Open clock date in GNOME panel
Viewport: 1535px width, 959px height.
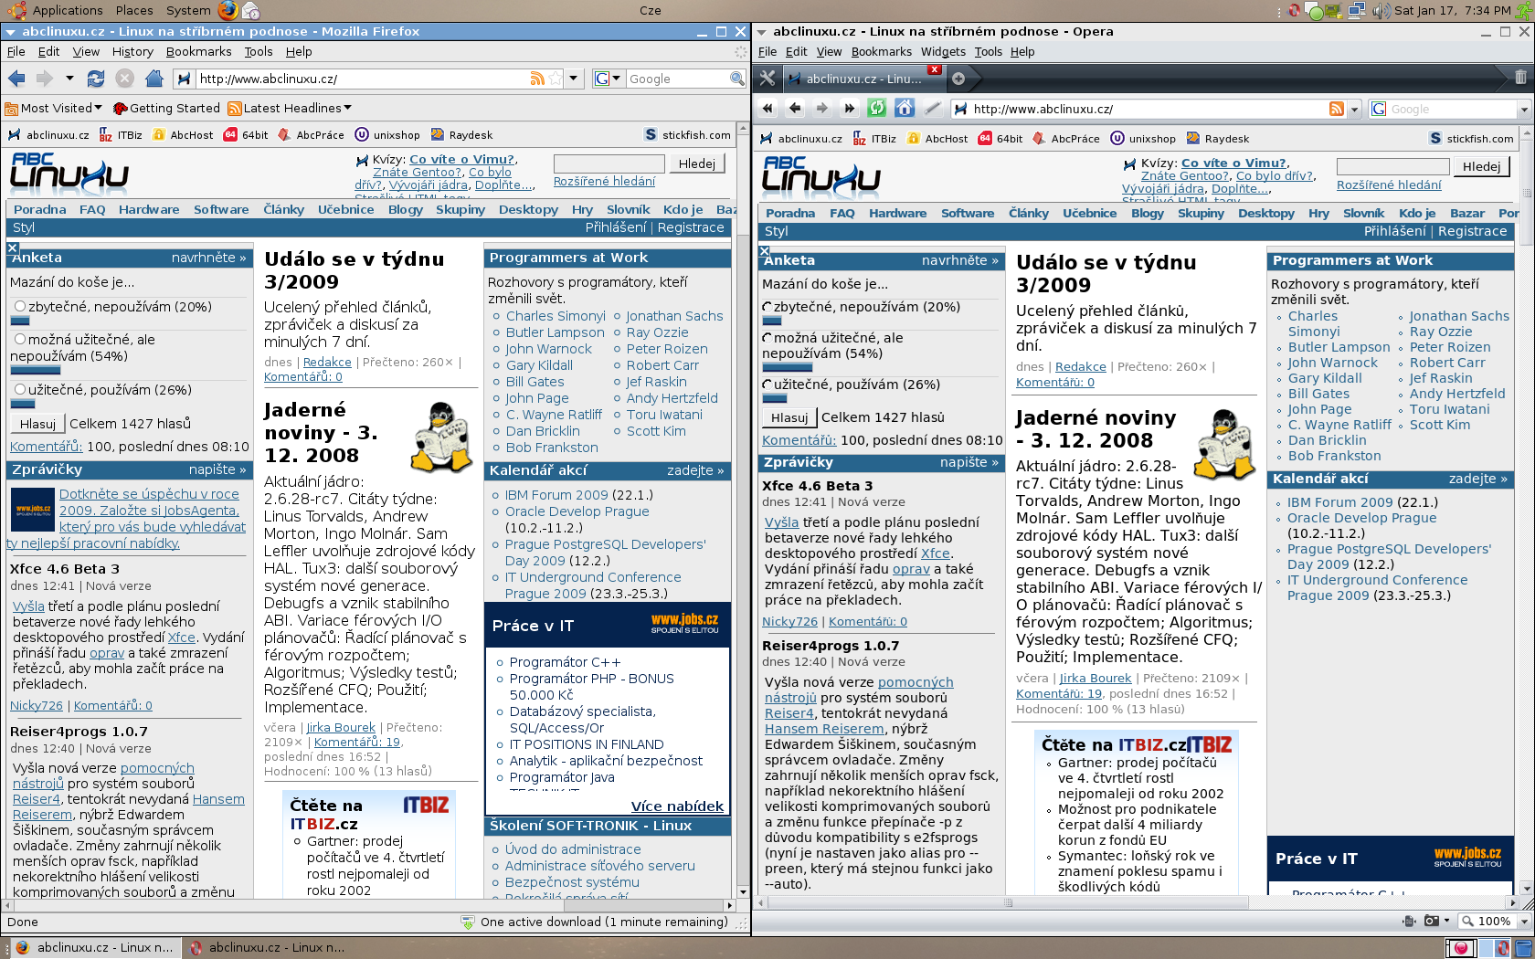[x=1452, y=10]
